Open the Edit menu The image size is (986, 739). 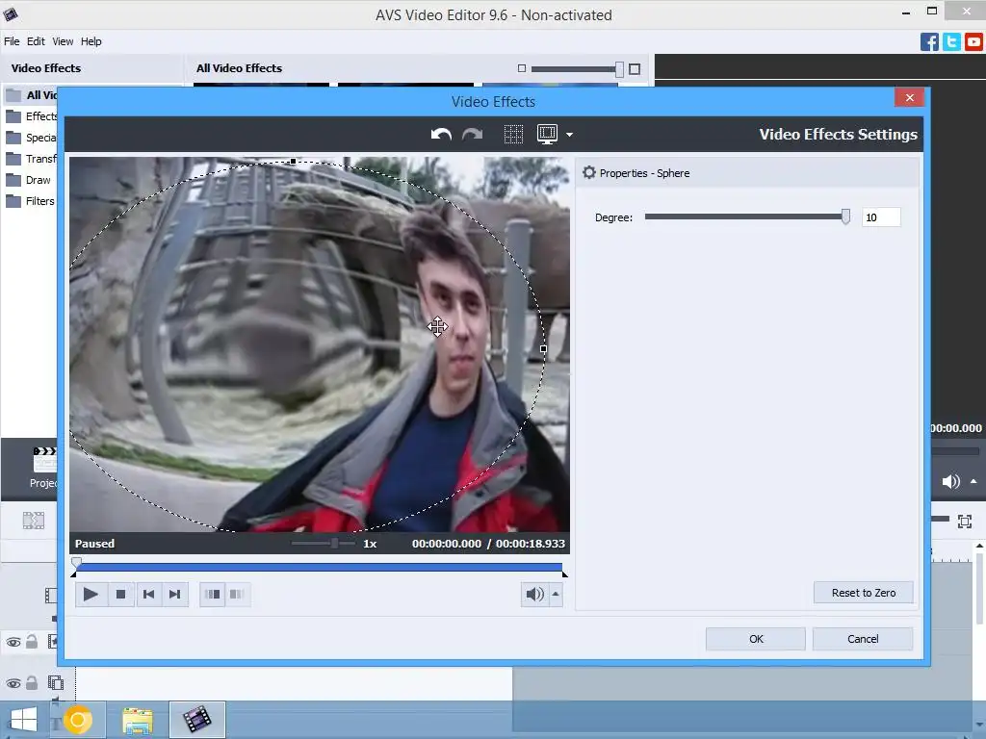coord(36,41)
